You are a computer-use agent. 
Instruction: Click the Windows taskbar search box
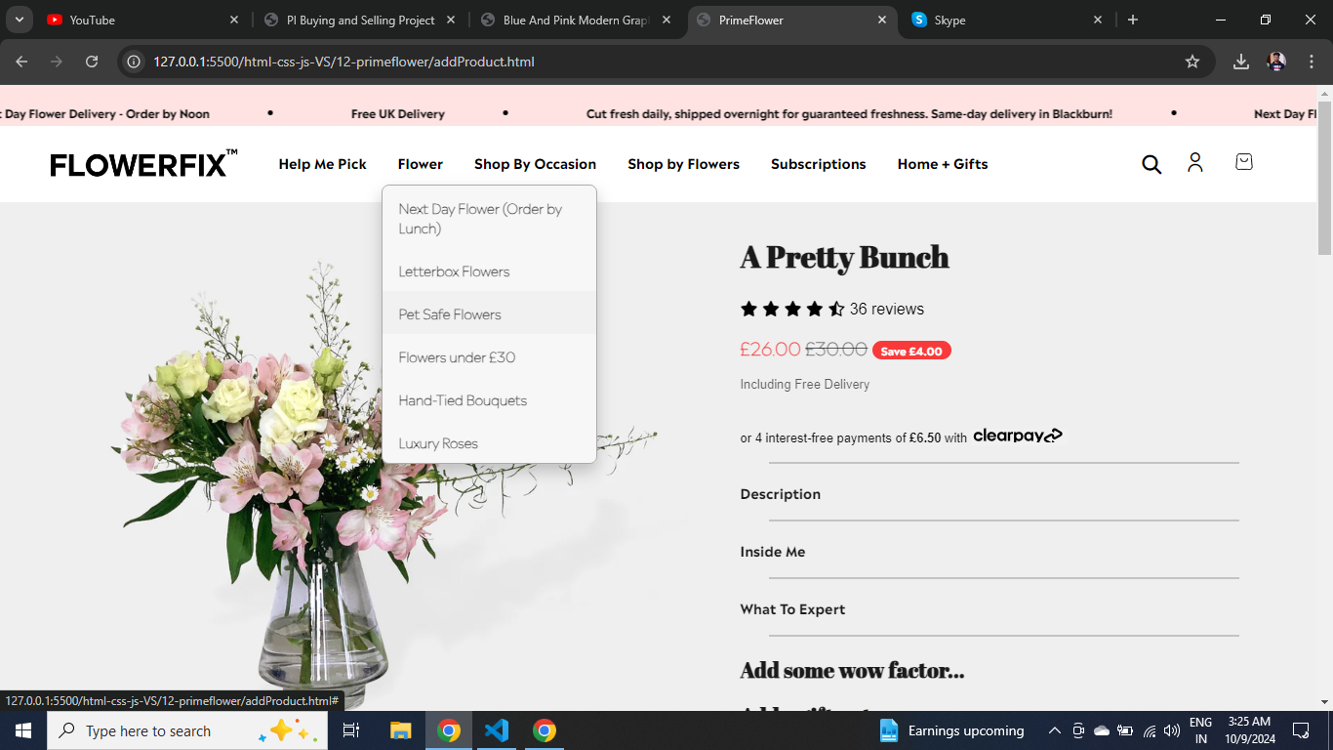[x=187, y=730]
